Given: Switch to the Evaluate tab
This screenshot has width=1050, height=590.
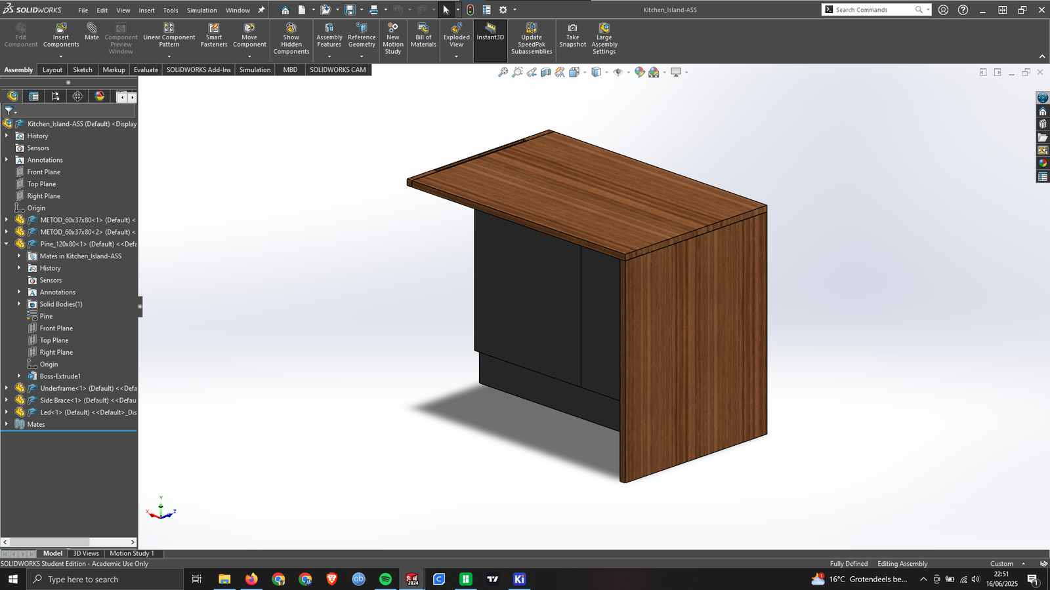Looking at the screenshot, I should point(146,70).
